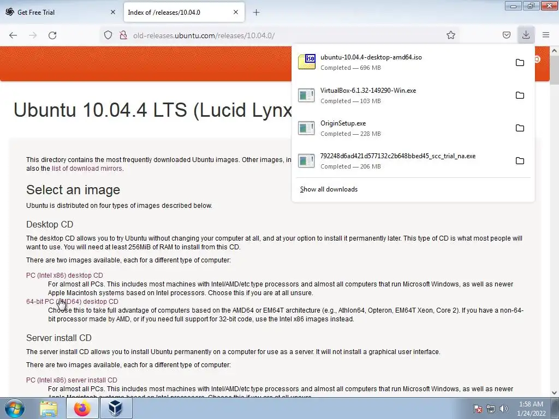
Task: Open the Firefox application menu
Action: click(x=546, y=35)
